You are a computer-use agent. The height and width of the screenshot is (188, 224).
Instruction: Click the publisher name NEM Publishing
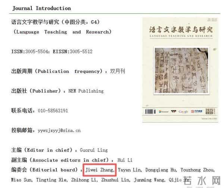click(x=86, y=91)
